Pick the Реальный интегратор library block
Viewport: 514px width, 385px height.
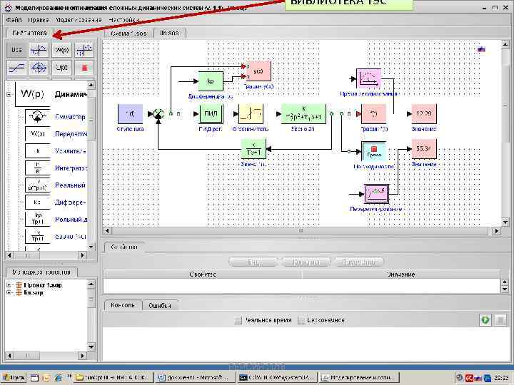click(x=37, y=185)
